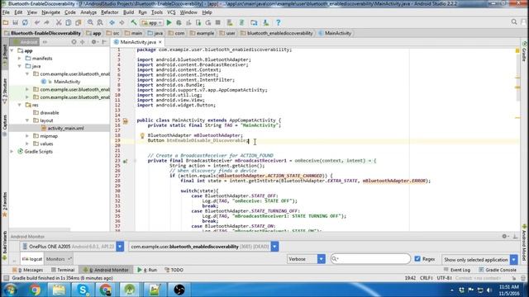529x297 pixels.
Task: Click the Cut scissors icon
Action: point(59,22)
